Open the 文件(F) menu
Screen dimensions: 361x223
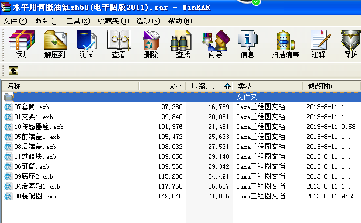click(15, 21)
